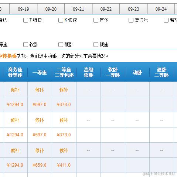Choose the 09-22 date tab
The height and width of the screenshot is (177, 177).
(106, 9)
